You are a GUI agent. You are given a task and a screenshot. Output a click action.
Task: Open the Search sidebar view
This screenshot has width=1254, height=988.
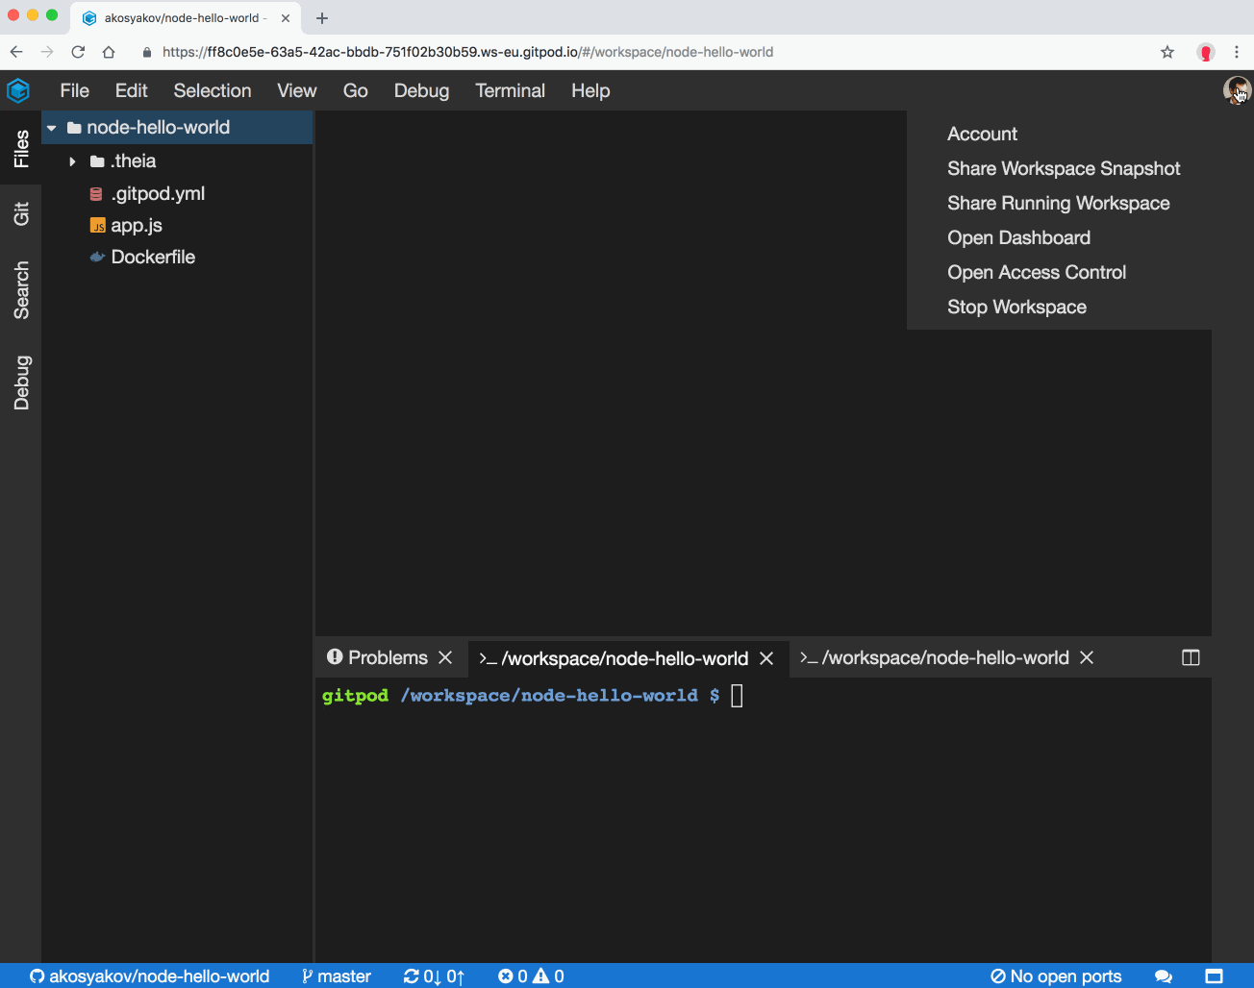click(21, 289)
